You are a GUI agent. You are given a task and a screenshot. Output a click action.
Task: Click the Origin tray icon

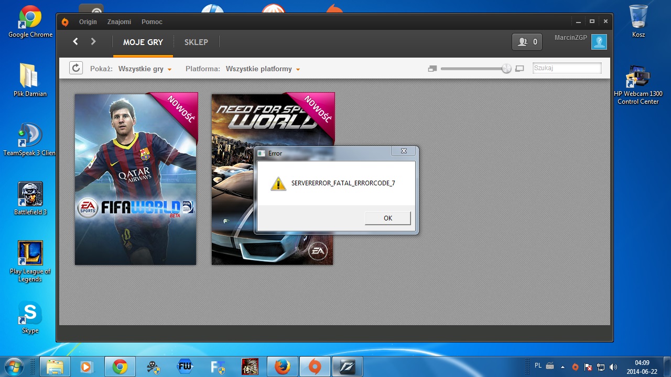(x=575, y=367)
